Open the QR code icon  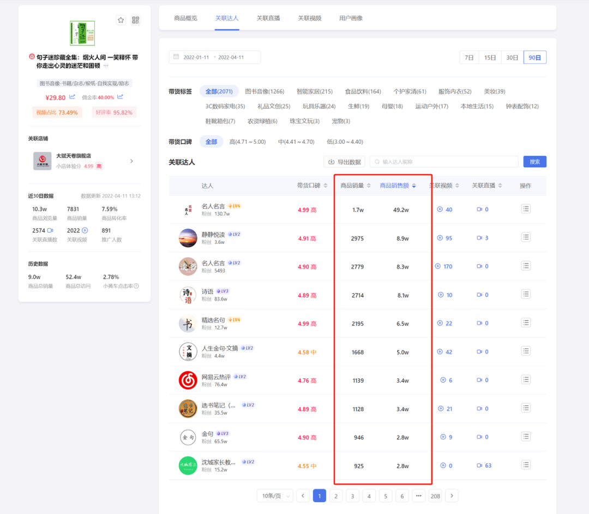point(136,20)
